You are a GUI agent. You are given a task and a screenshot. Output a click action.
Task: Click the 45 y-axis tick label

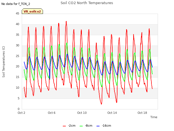click(x=17, y=13)
